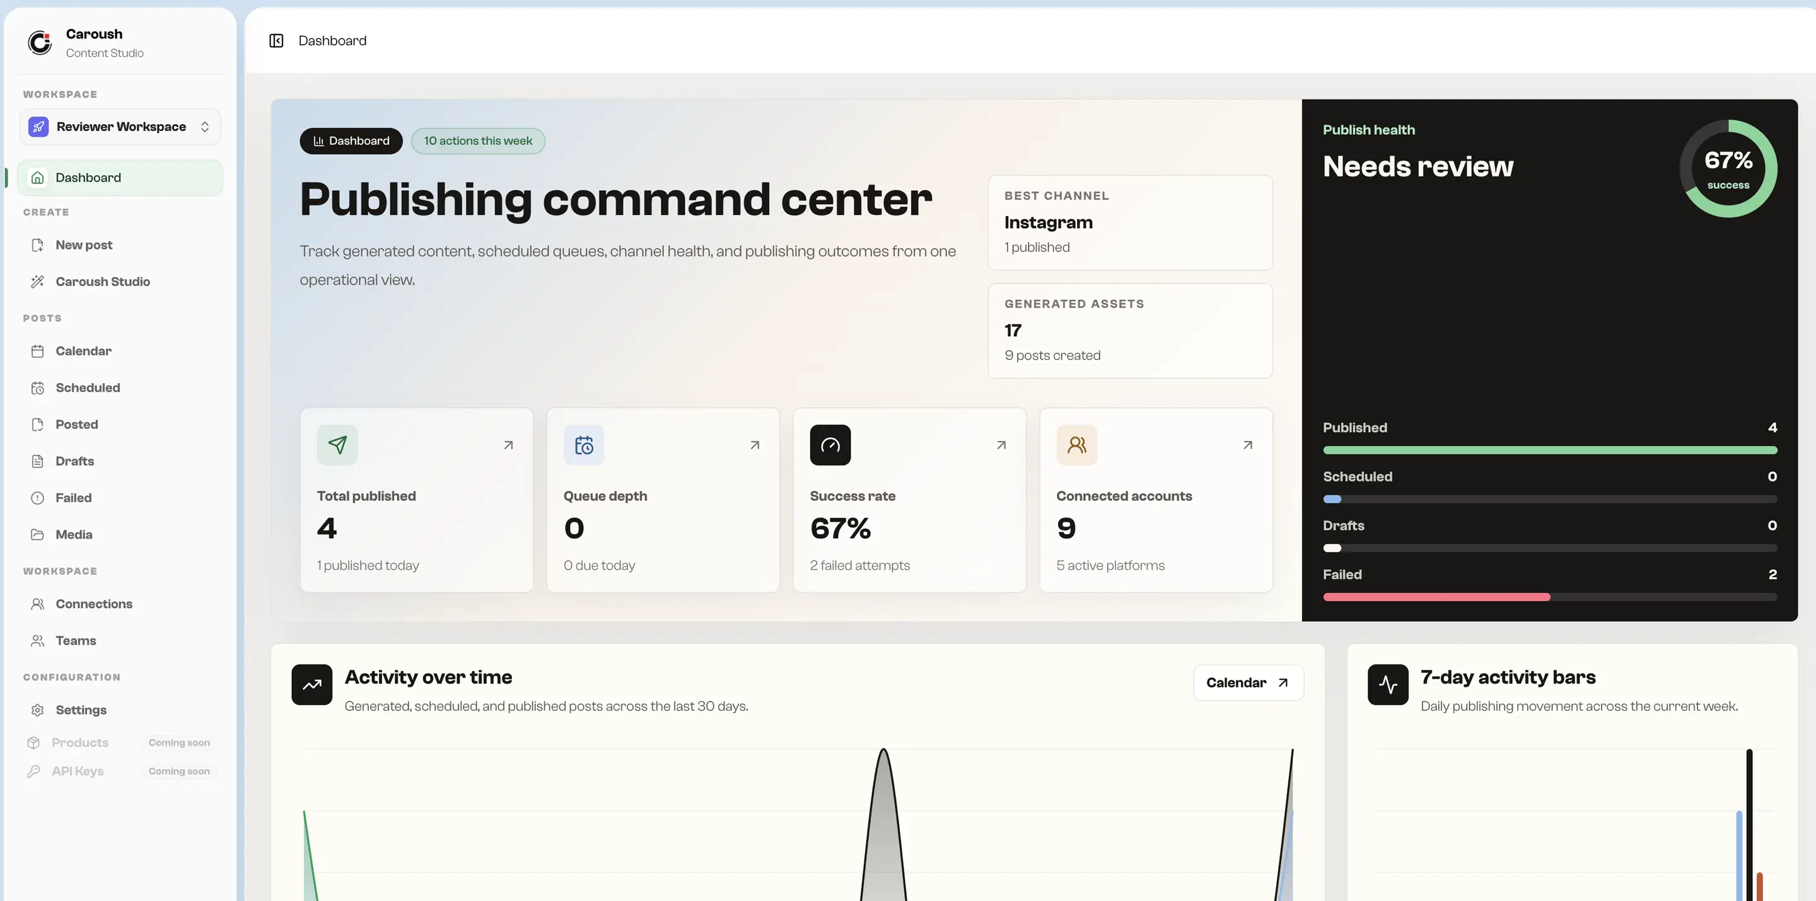Open Caroush Studio in the sidebar

[120, 282]
